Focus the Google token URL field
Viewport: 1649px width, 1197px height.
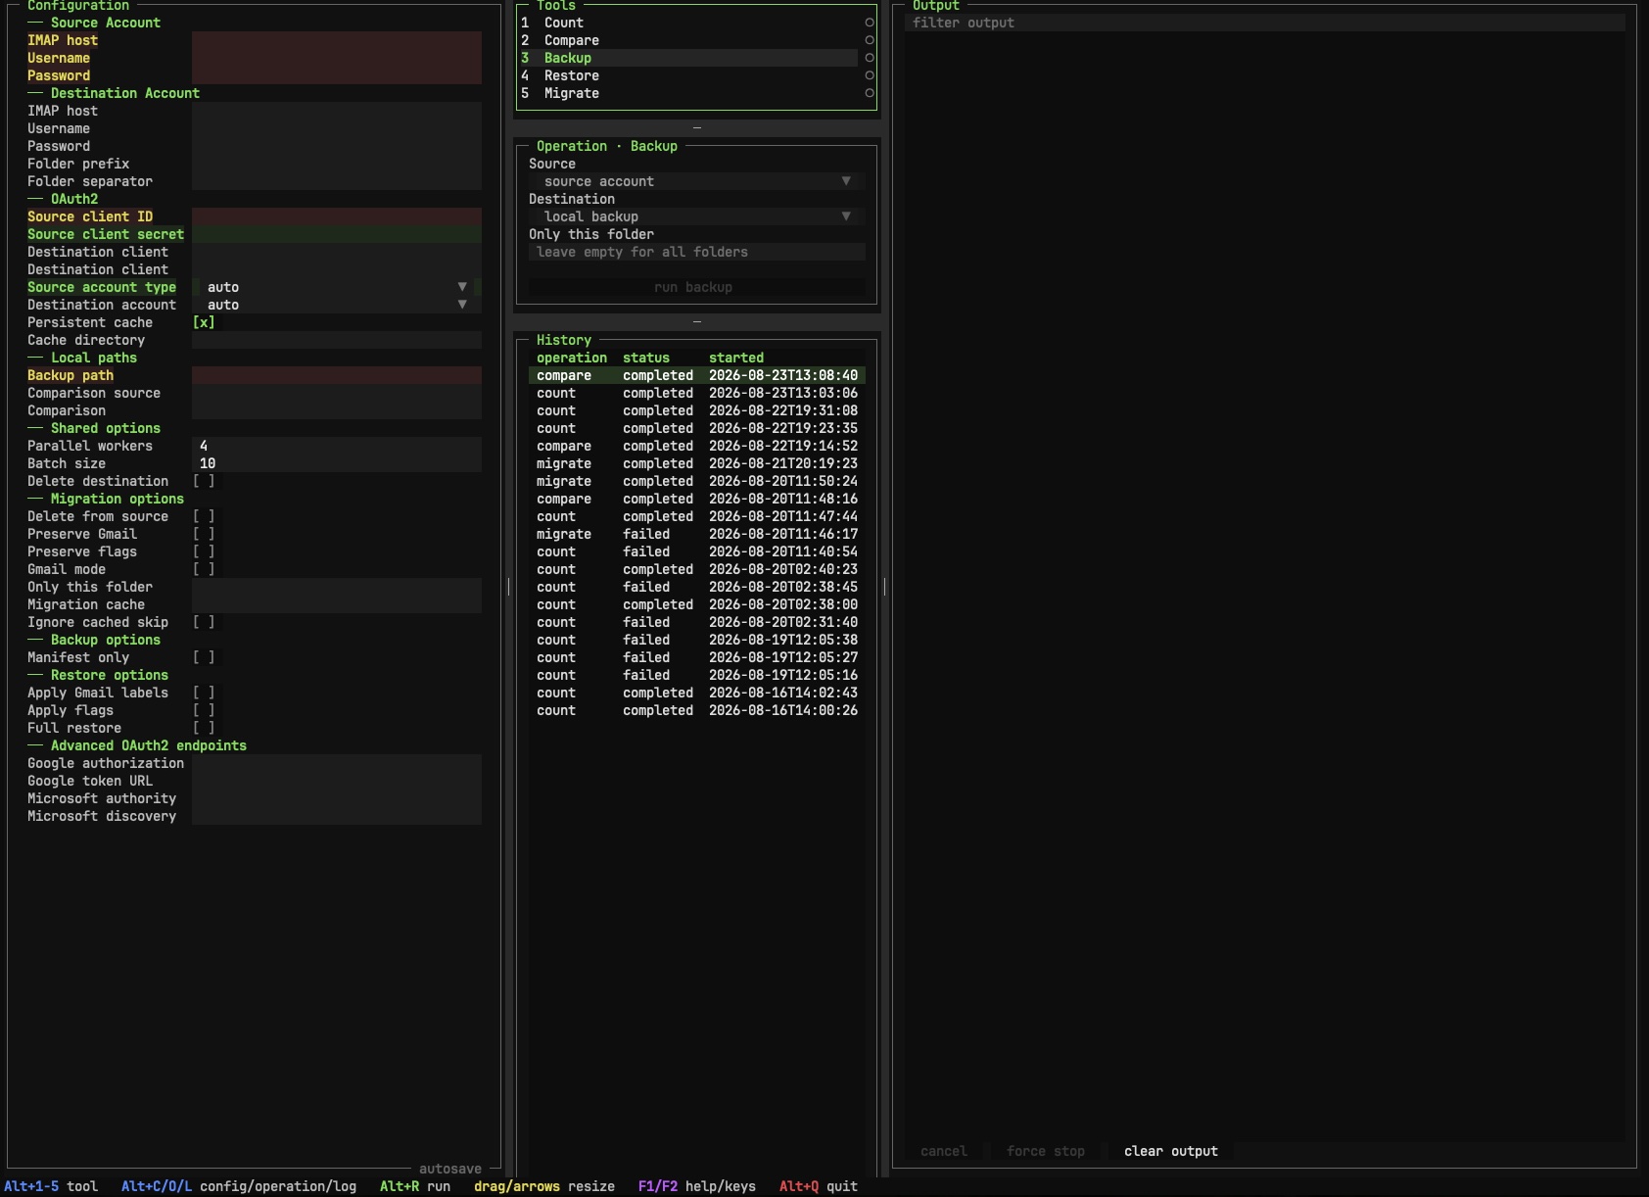[337, 781]
